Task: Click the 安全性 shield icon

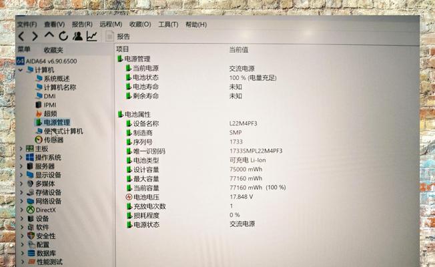Action: (31, 236)
